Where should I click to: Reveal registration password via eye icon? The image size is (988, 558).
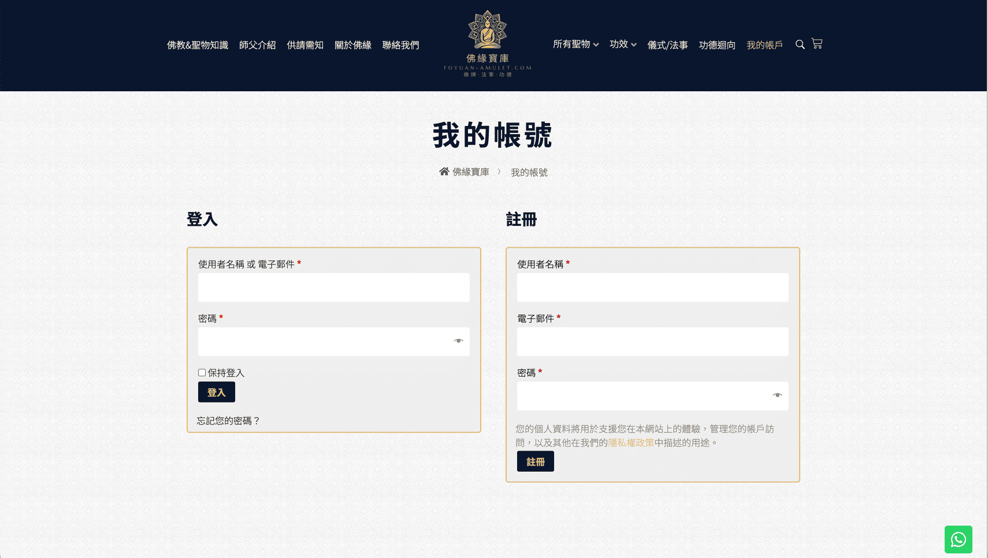777,396
